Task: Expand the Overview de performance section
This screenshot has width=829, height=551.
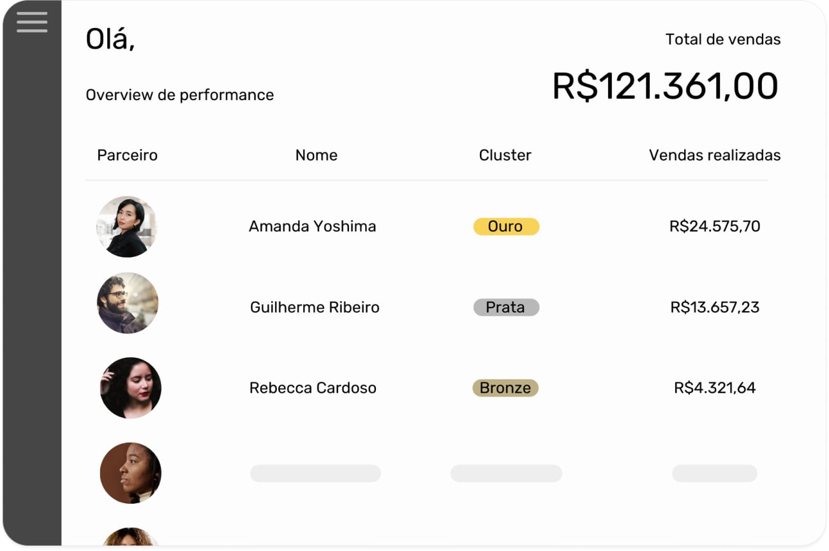Action: point(179,94)
